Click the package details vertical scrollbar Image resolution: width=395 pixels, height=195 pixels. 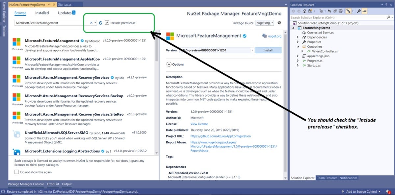(285, 105)
